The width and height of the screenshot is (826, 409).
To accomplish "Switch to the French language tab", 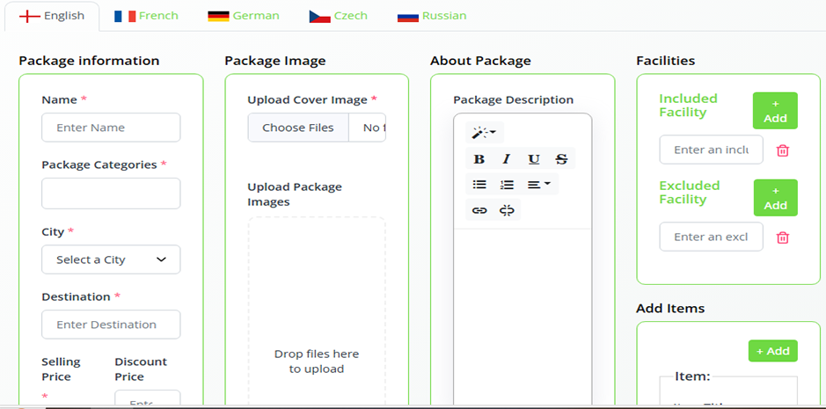I will click(147, 16).
